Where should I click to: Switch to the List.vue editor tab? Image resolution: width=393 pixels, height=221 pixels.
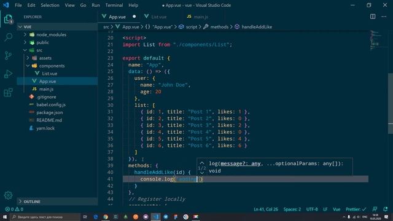pos(159,17)
